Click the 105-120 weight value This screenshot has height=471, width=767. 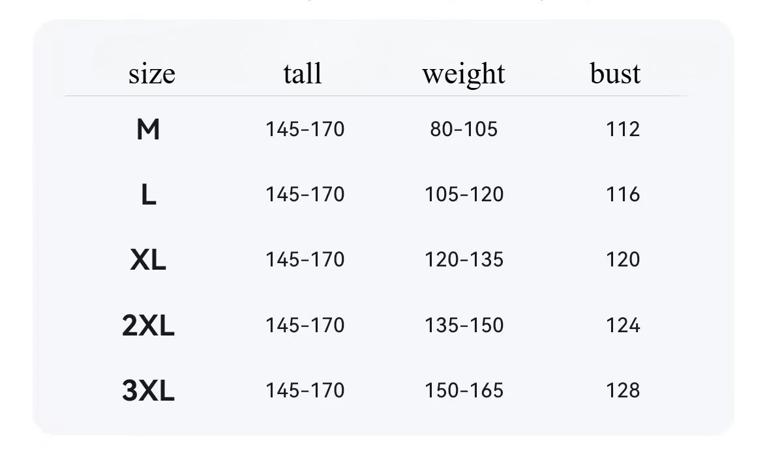pos(464,194)
